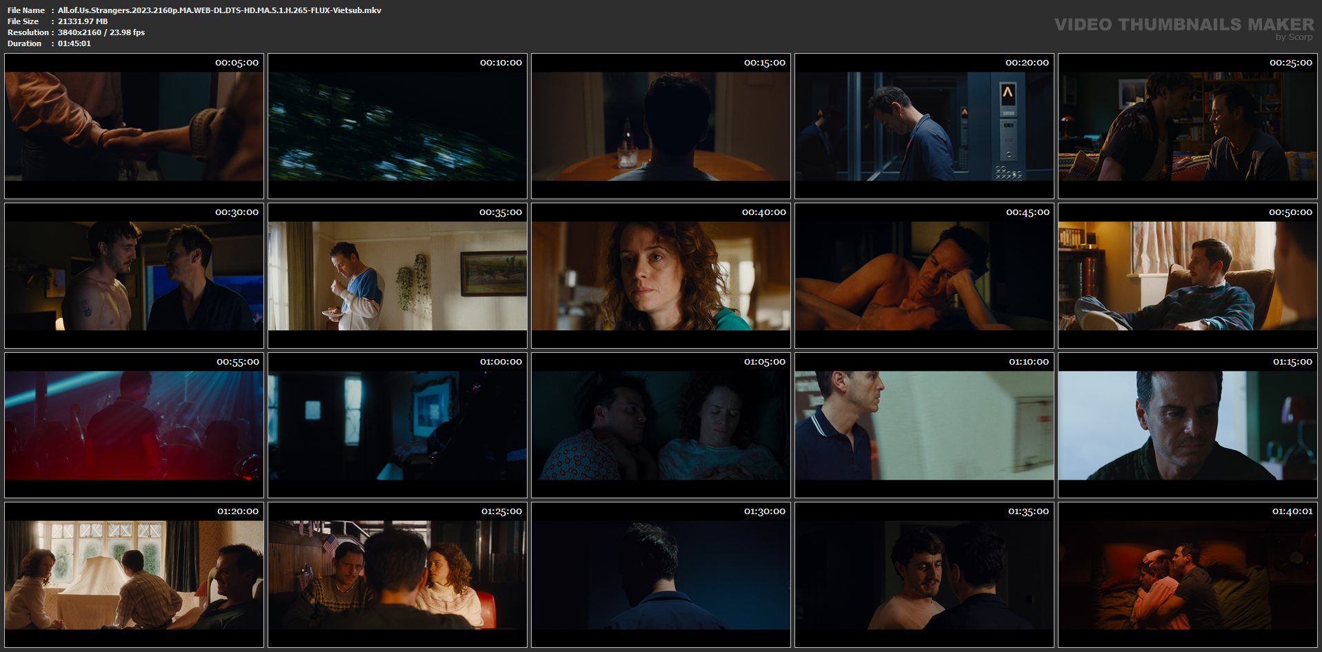
Task: Click the duration value 01:45:01
Action: pos(74,43)
